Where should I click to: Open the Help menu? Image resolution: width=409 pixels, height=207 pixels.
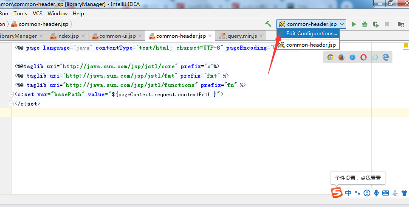pos(78,14)
